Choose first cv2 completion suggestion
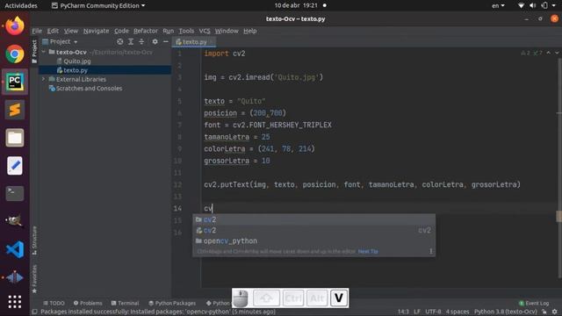The height and width of the screenshot is (316, 562). pyautogui.click(x=314, y=219)
